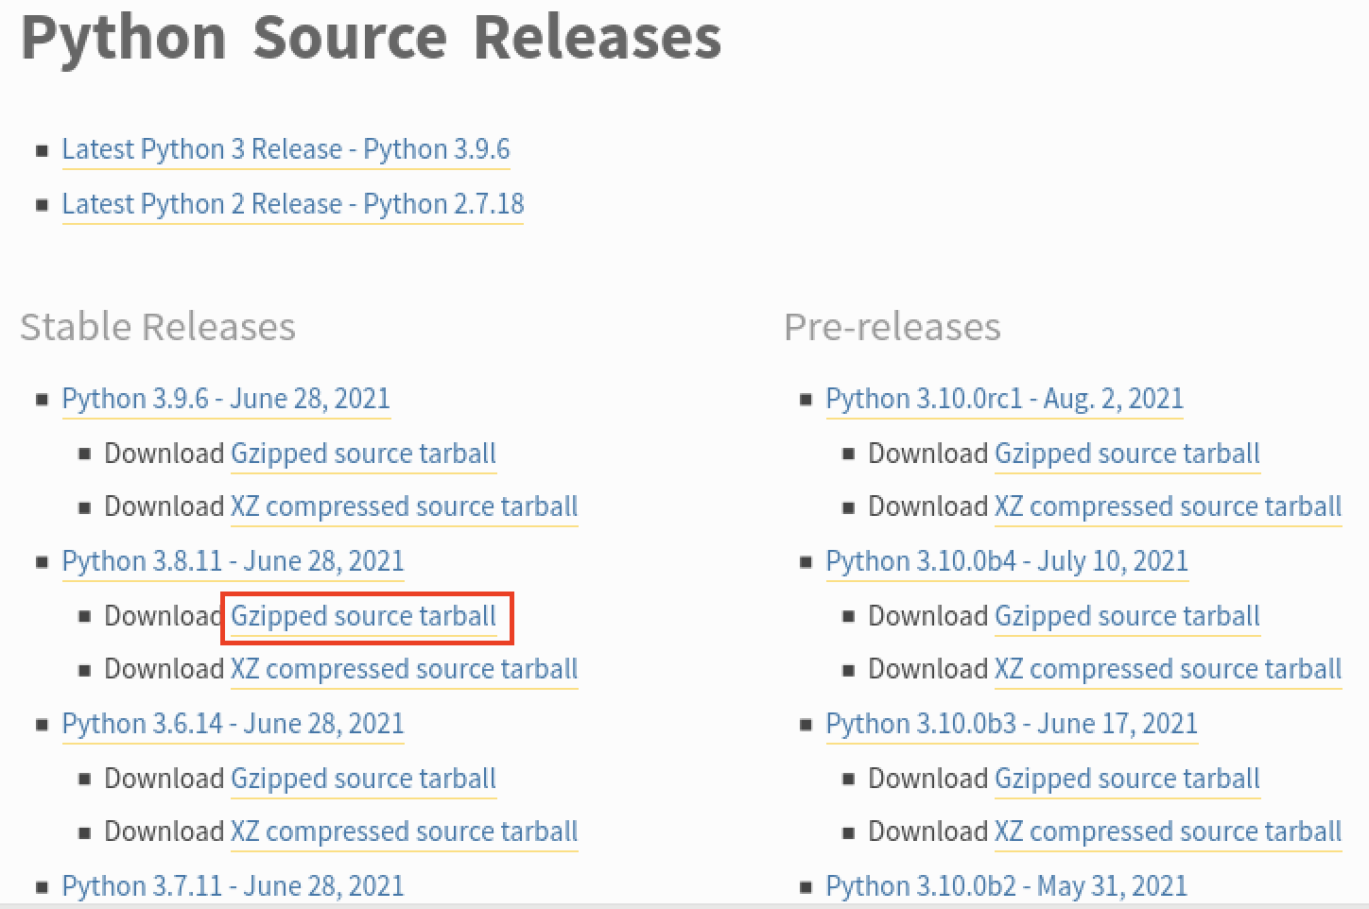This screenshot has height=909, width=1369.
Task: Open the Python 3.9.6 - June 28, 2021 release page
Action: click(226, 399)
